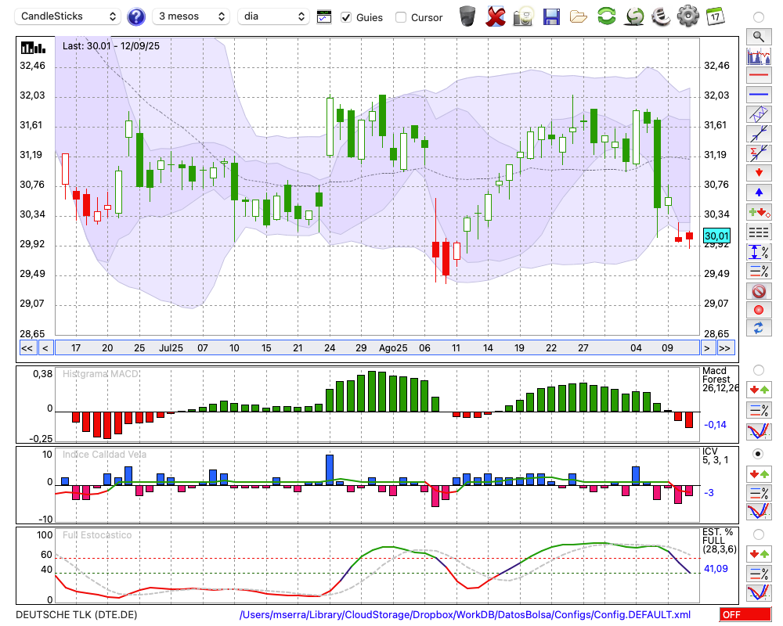Step forward with the > button
The image size is (783, 626).
pos(706,348)
